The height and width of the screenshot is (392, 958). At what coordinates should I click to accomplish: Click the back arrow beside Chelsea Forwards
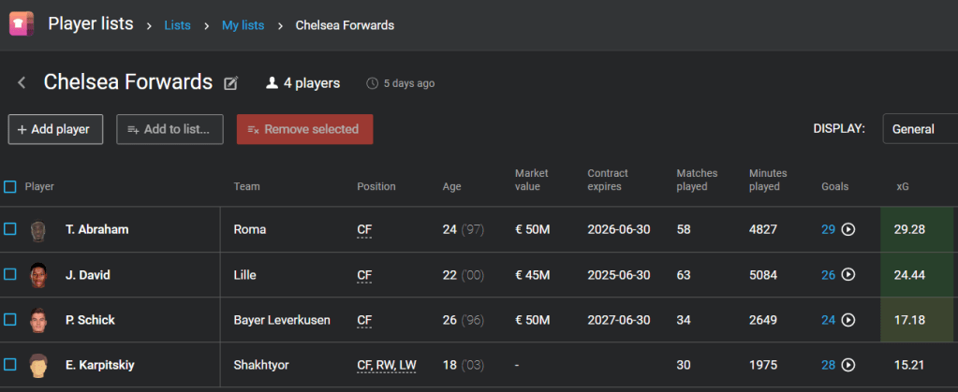(x=22, y=83)
